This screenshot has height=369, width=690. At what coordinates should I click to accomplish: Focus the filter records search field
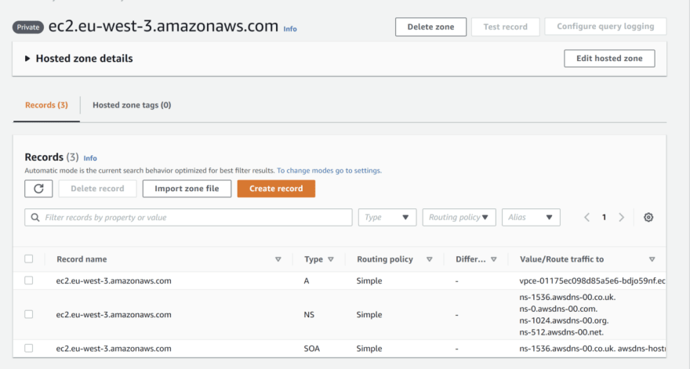click(x=188, y=217)
